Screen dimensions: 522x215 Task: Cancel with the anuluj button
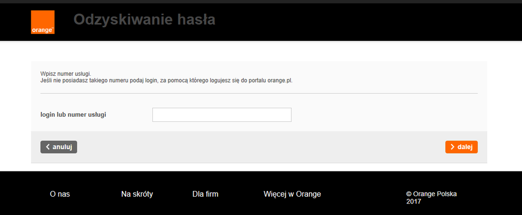59,147
